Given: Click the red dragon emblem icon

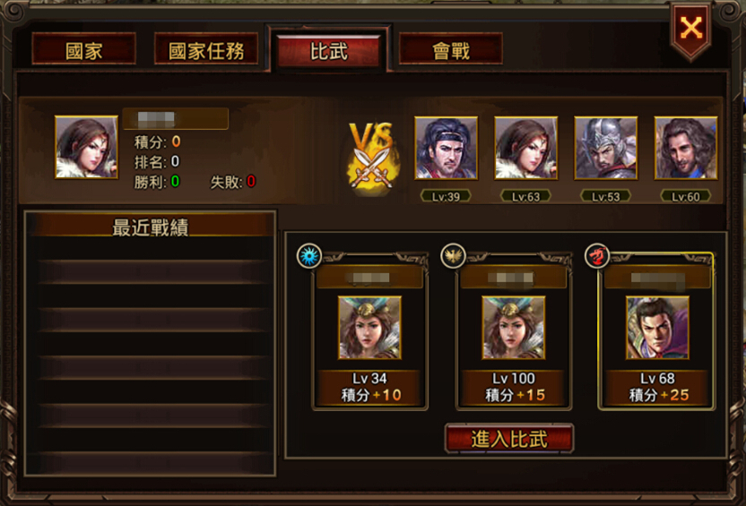Looking at the screenshot, I should pos(596,255).
